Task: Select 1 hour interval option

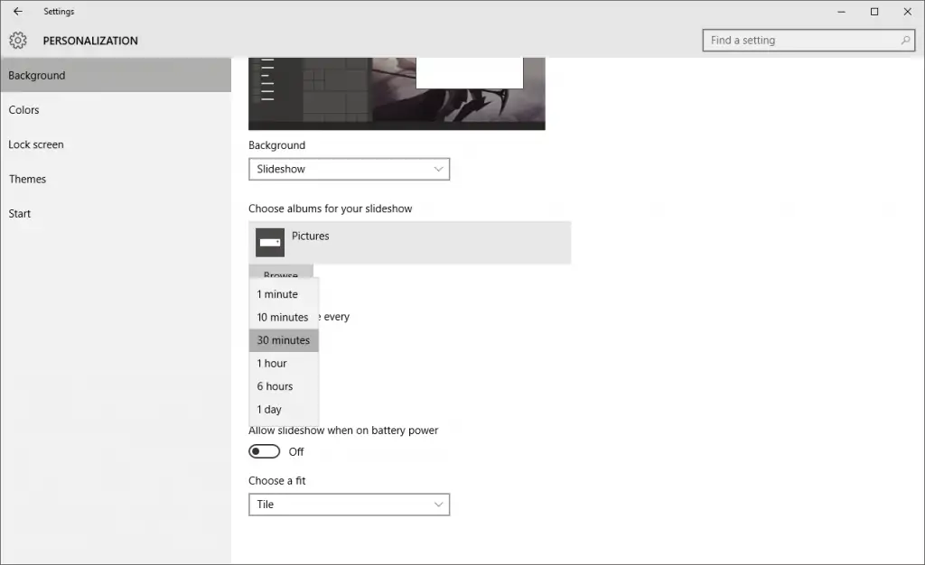Action: point(284,363)
